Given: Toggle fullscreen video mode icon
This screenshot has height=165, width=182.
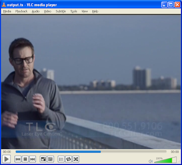Looking at the screenshot, I should (43, 159).
